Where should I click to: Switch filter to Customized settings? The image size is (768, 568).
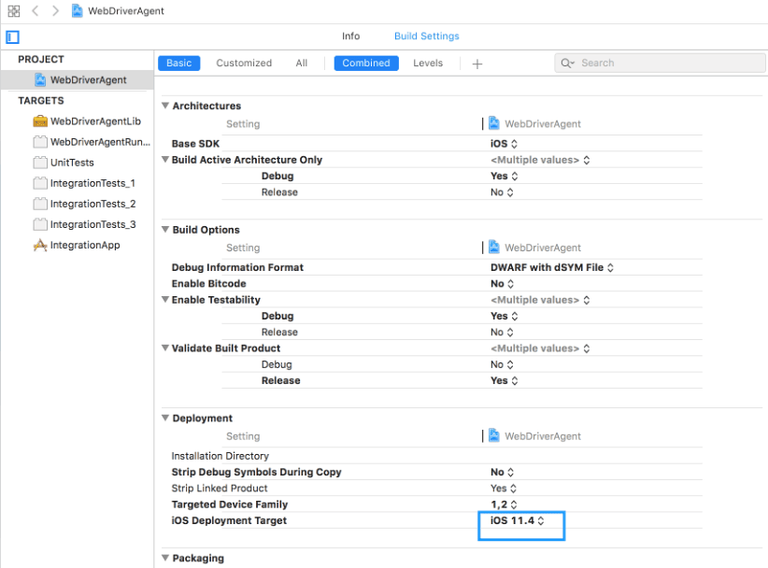[243, 63]
